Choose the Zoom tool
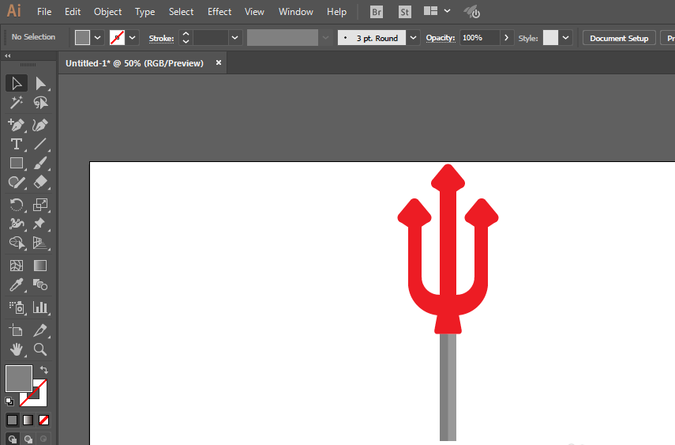 coord(40,349)
